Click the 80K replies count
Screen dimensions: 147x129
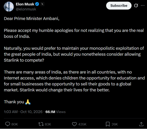15,124
